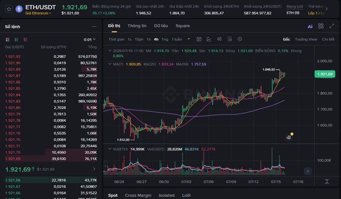Click the MA(99) indicator label
Screen dimensions: 341x199
point(182,64)
